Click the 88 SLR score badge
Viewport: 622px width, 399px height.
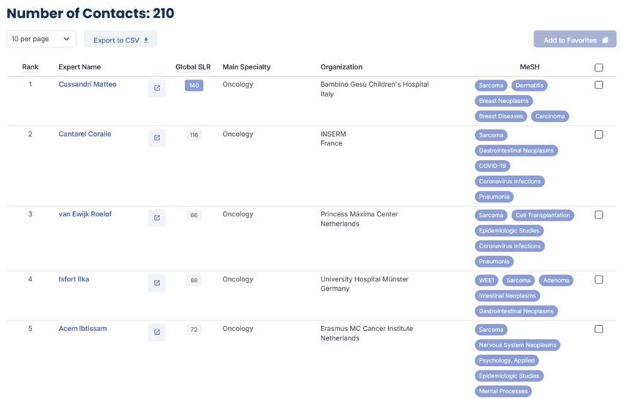pyautogui.click(x=194, y=280)
